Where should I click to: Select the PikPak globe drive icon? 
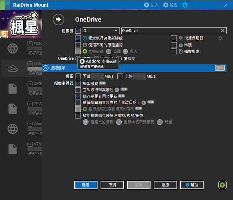point(13,48)
